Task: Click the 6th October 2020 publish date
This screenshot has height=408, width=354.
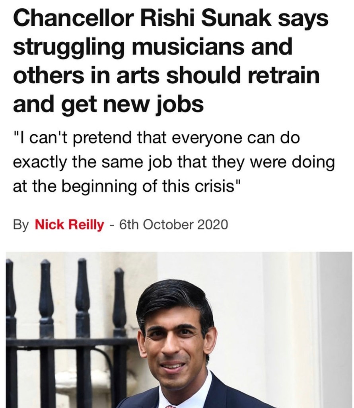Action: point(173,225)
